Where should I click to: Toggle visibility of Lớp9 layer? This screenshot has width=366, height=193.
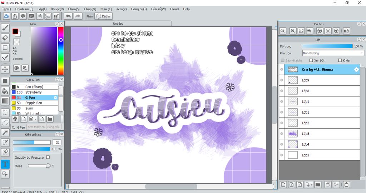click(282, 80)
